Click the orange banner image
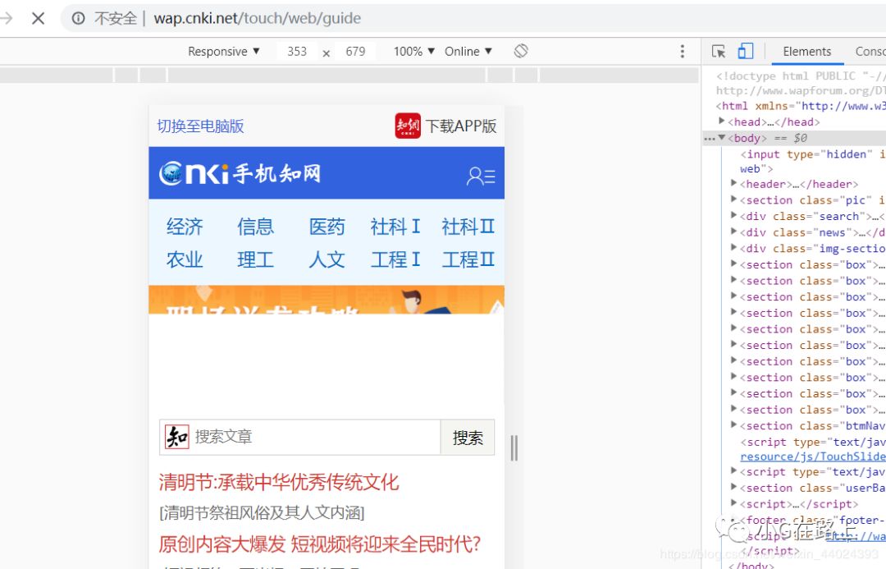The image size is (886, 569). pyautogui.click(x=327, y=300)
